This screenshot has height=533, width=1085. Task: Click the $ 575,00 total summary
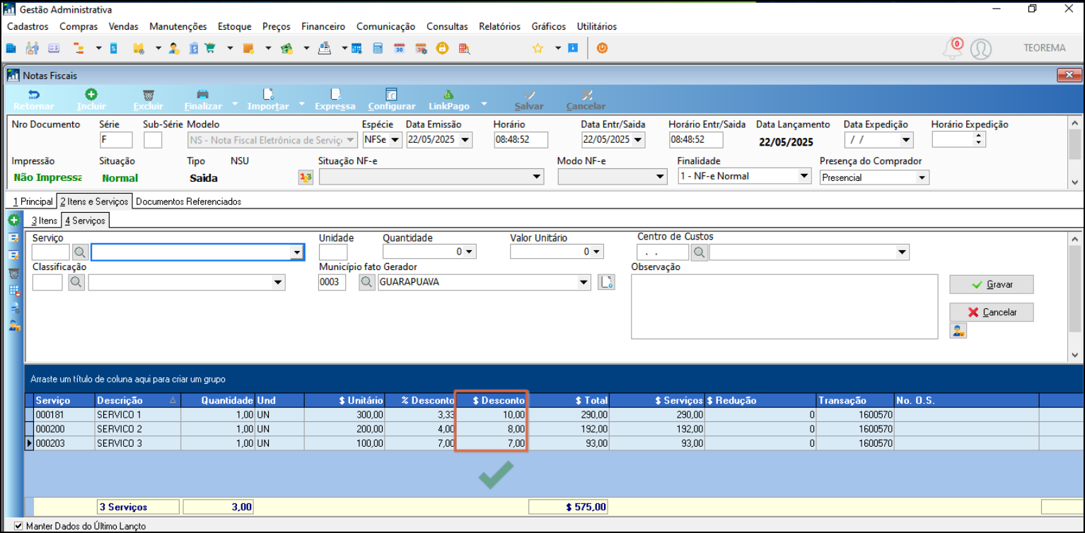568,507
